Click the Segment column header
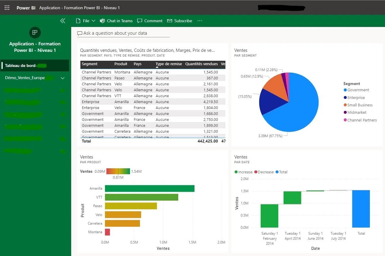The height and width of the screenshot is (256, 385). pyautogui.click(x=90, y=64)
